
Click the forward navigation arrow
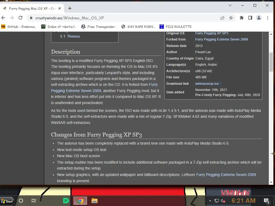pyautogui.click(x=12, y=18)
